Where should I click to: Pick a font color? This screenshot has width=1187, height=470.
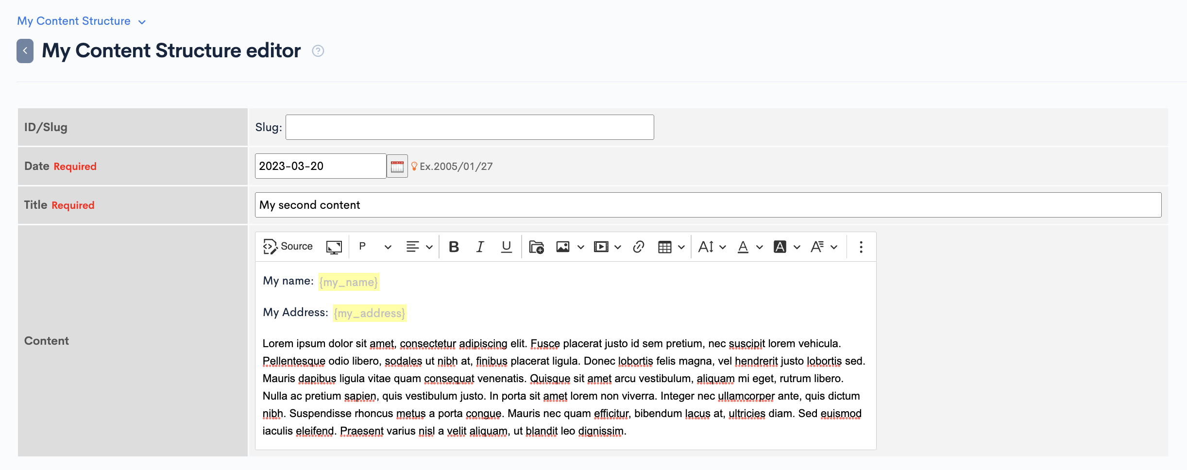click(743, 247)
